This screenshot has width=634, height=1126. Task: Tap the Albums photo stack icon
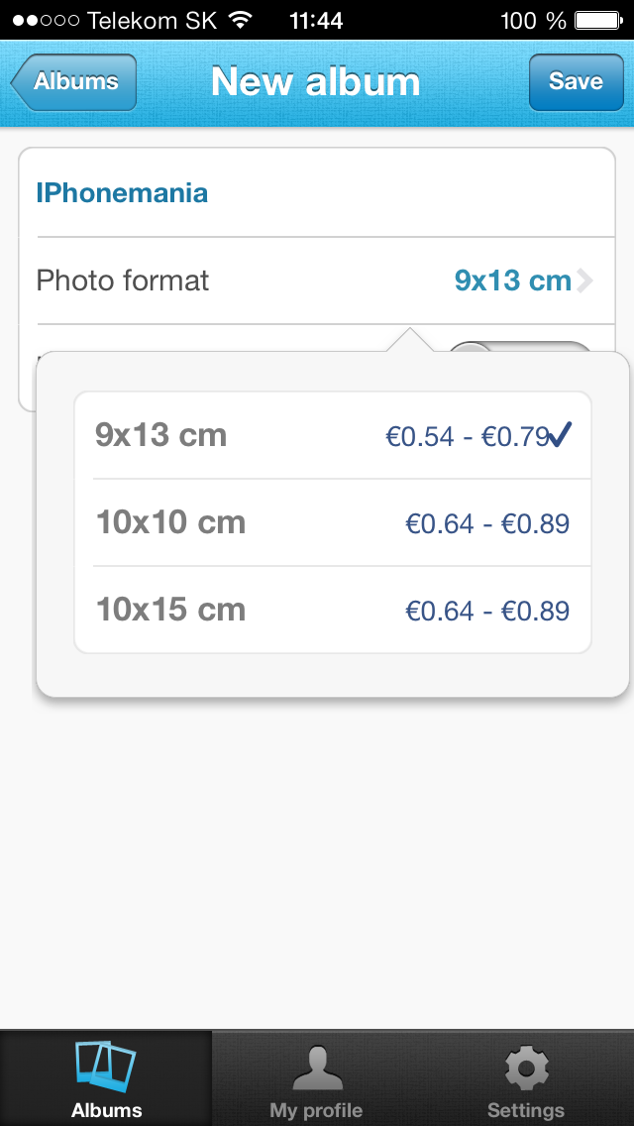click(x=105, y=1067)
